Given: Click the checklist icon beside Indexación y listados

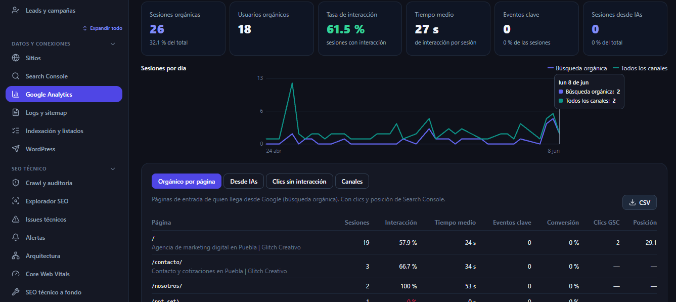Looking at the screenshot, I should 16,131.
